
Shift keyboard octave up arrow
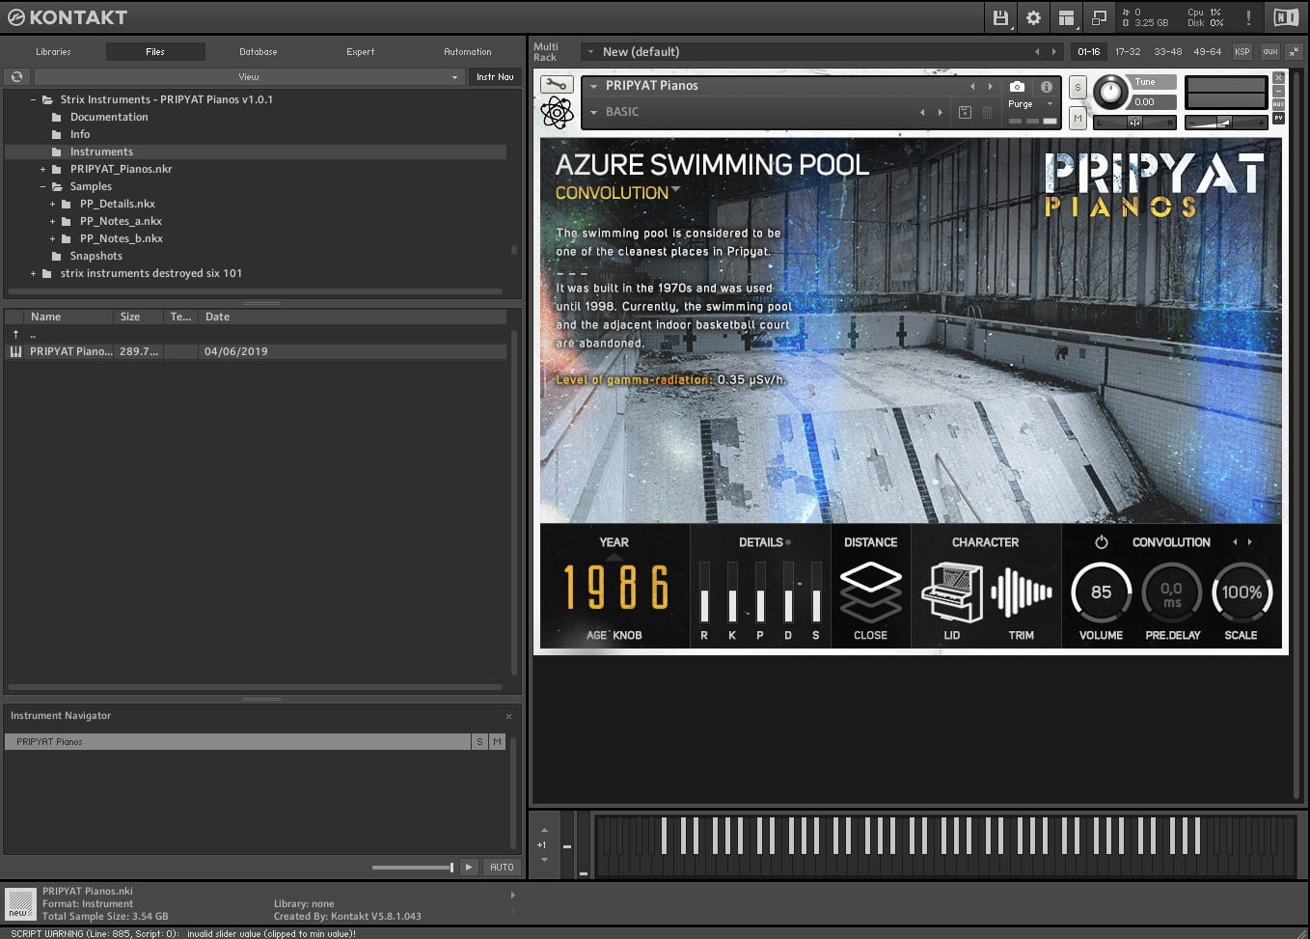(544, 830)
